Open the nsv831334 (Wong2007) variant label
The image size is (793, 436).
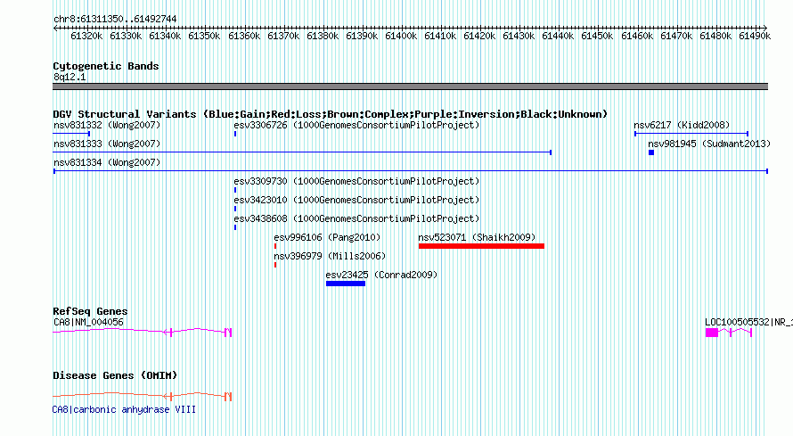(107, 162)
